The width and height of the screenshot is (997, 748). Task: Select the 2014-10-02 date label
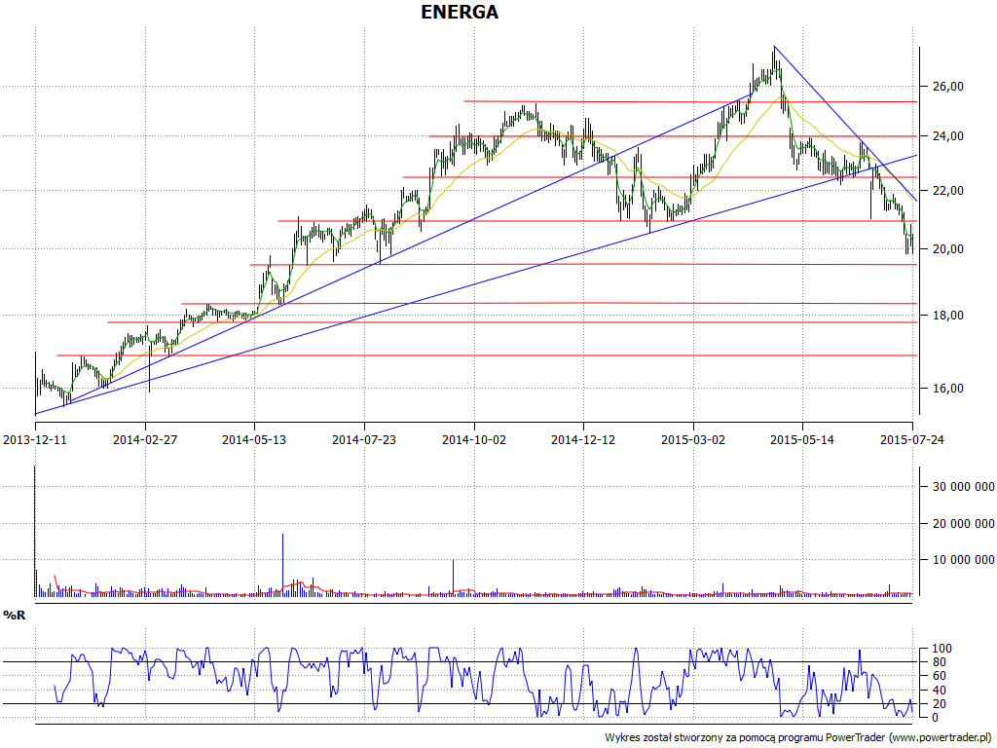(x=474, y=439)
